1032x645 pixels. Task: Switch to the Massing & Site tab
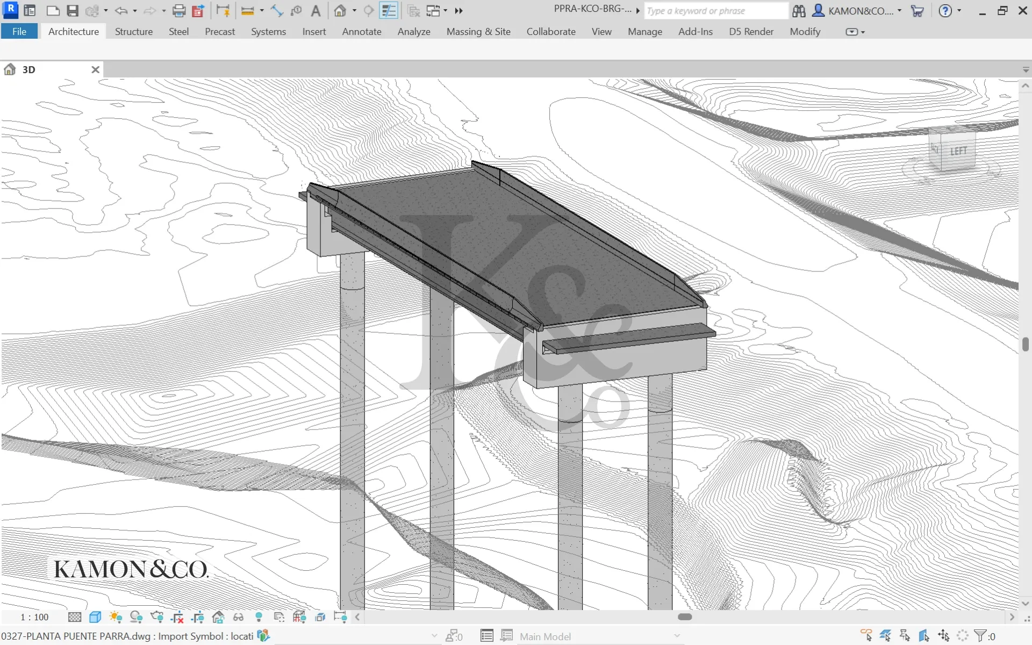point(478,32)
